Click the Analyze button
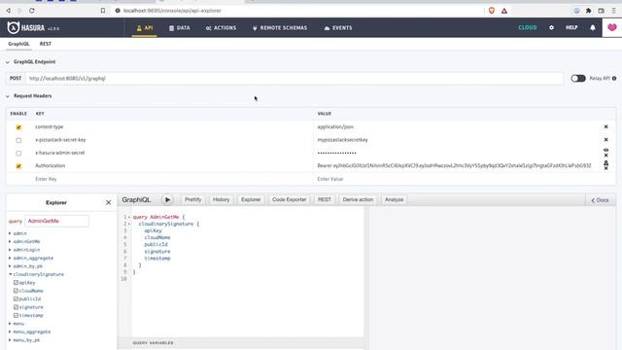 pyautogui.click(x=394, y=199)
